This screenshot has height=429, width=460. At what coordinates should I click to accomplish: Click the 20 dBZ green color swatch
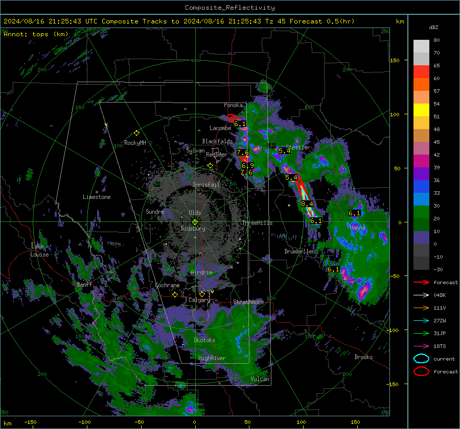click(421, 212)
